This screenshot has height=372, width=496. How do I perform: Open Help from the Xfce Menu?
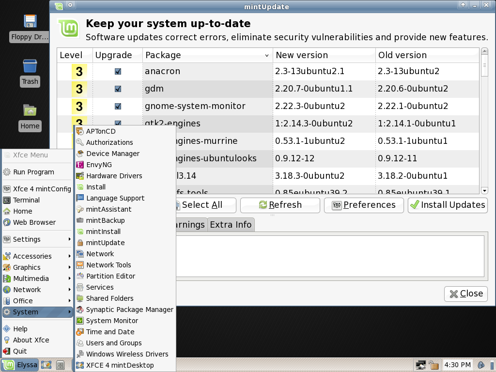37,329
